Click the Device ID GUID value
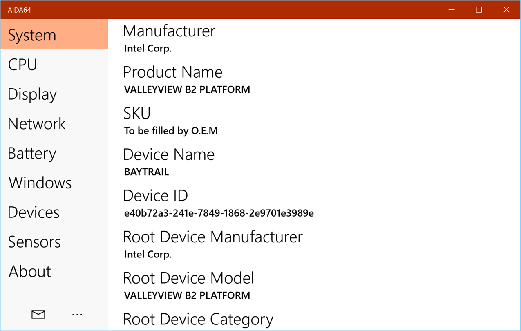The width and height of the screenshot is (521, 331). (219, 213)
